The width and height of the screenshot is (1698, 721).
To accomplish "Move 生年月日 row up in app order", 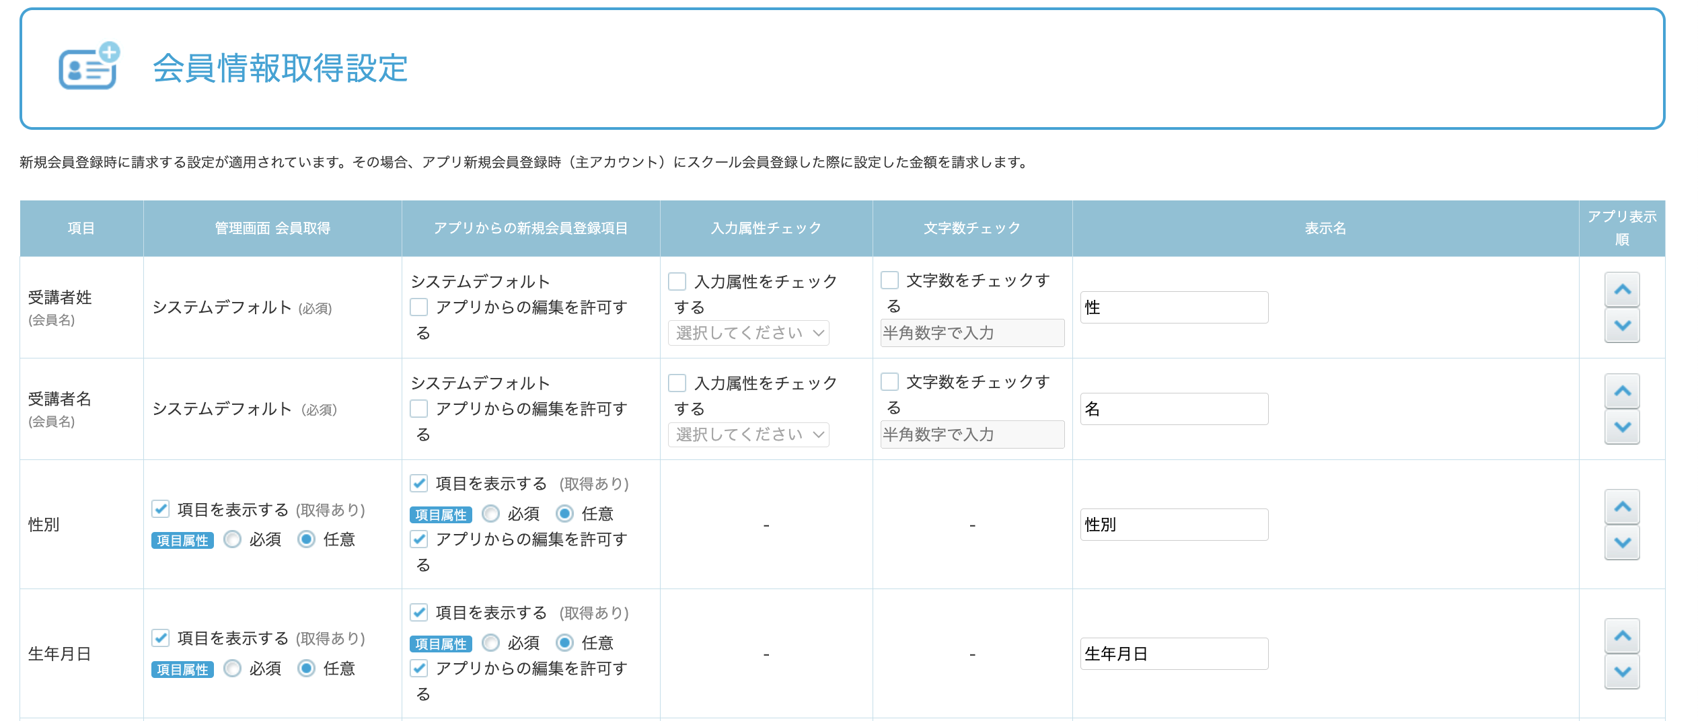I will (1622, 636).
